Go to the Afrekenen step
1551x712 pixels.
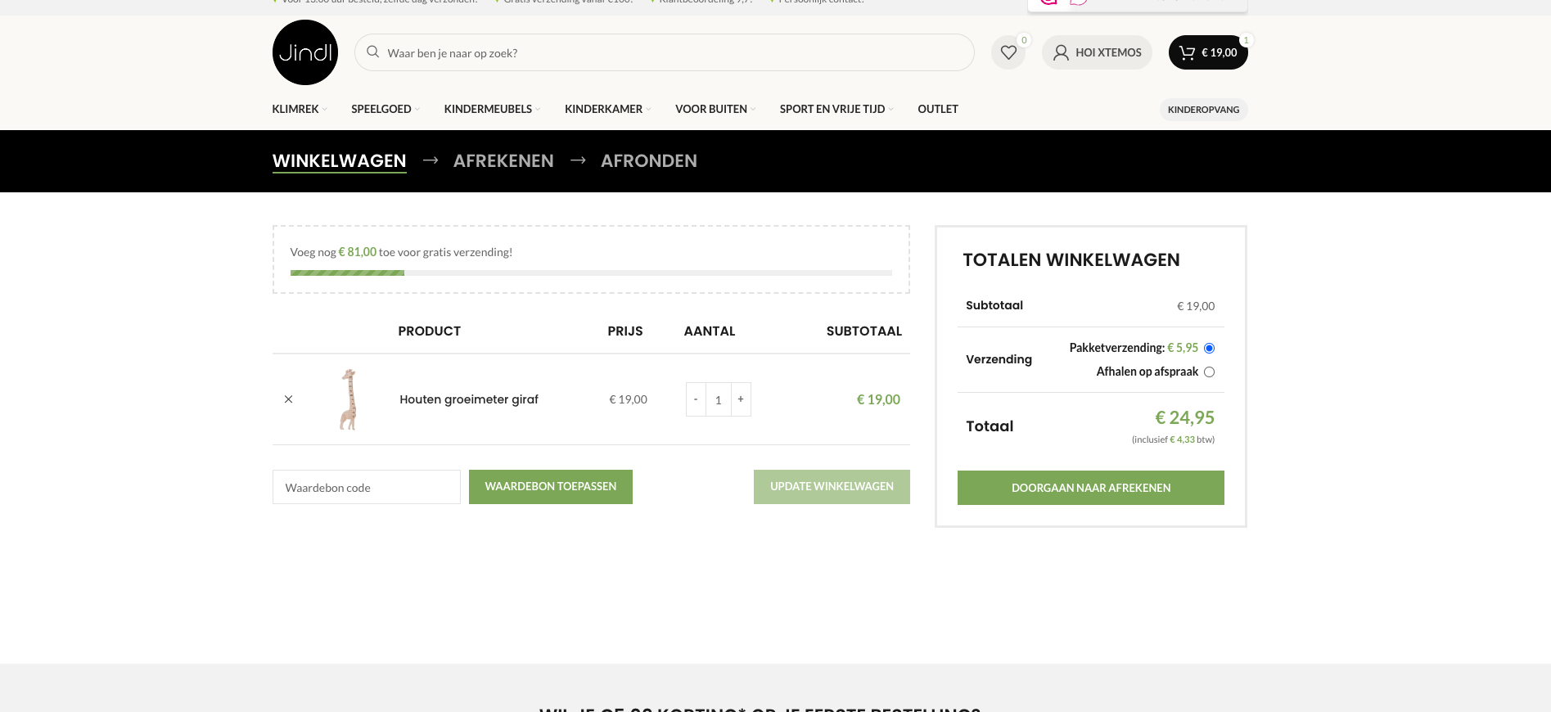coord(503,161)
